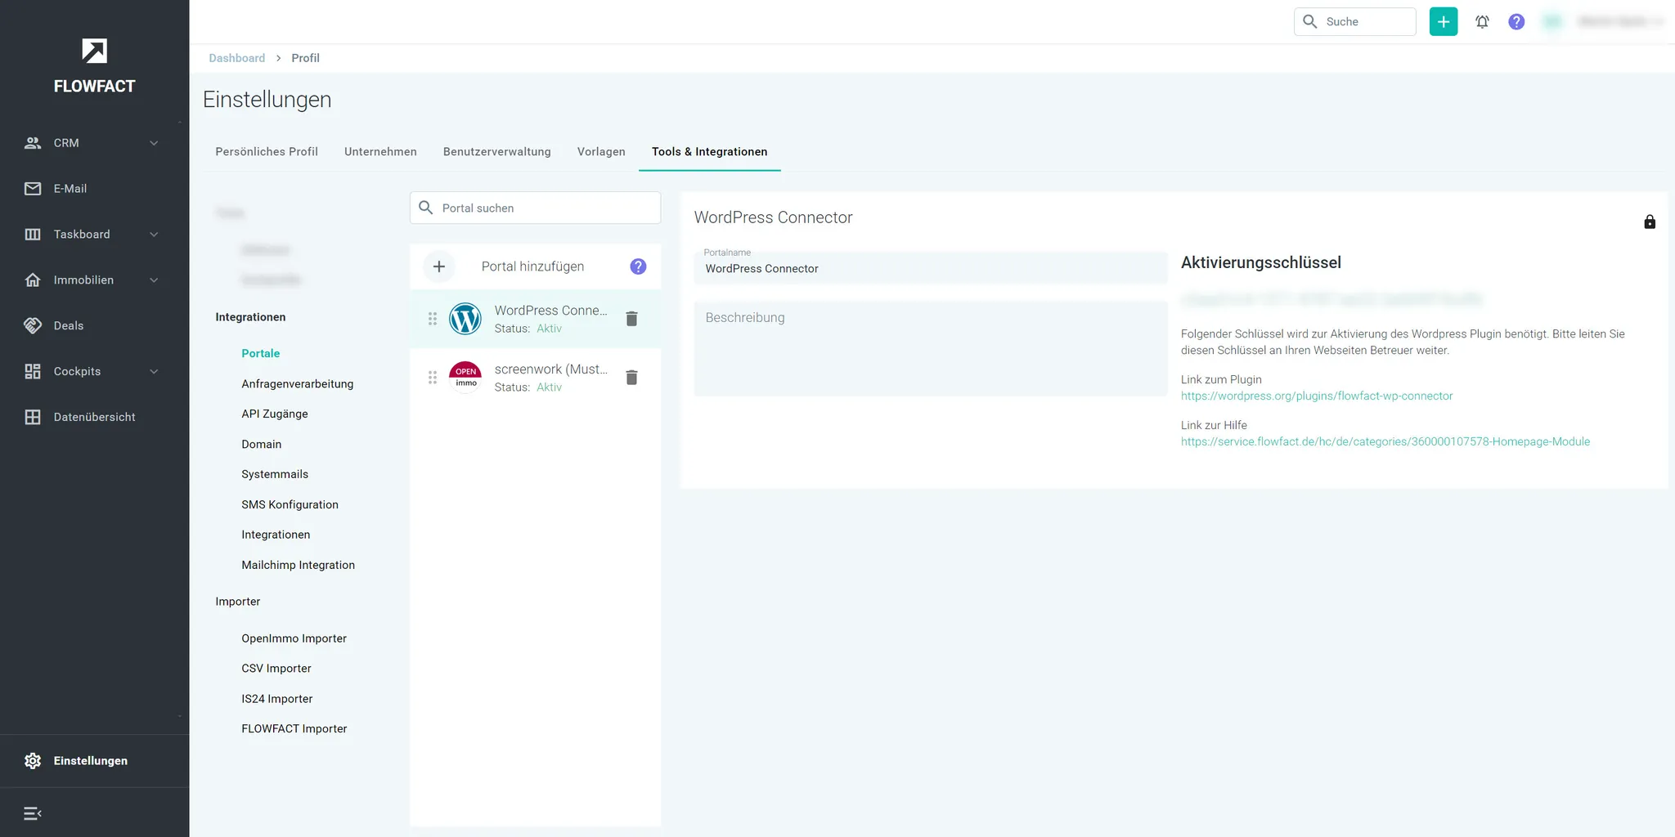This screenshot has height=837, width=1675.
Task: Switch to Benutzerverwaltung tab
Action: click(497, 152)
